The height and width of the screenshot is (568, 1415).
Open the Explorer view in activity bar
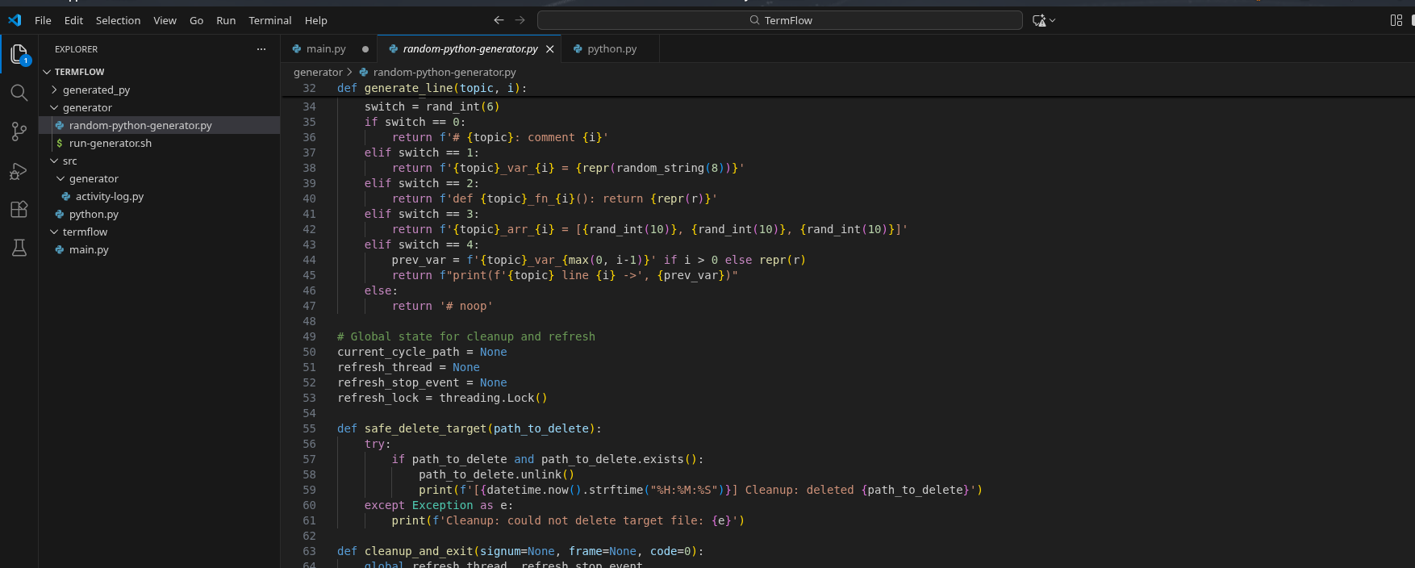tap(19, 54)
